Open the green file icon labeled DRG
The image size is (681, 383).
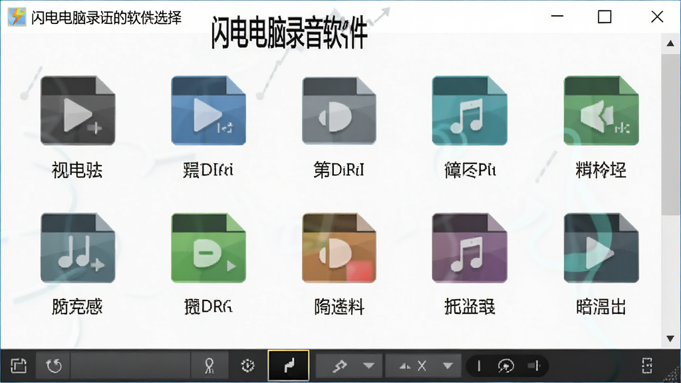[208, 248]
